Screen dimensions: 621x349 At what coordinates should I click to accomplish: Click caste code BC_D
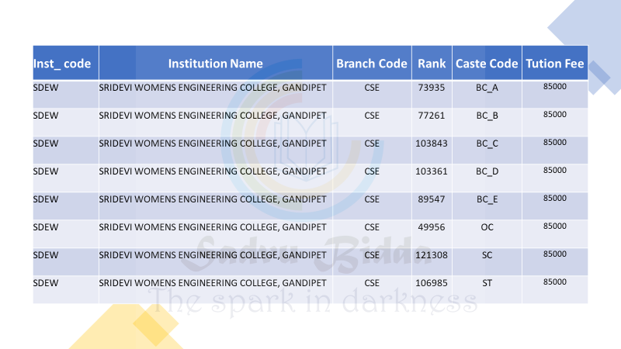(x=487, y=171)
